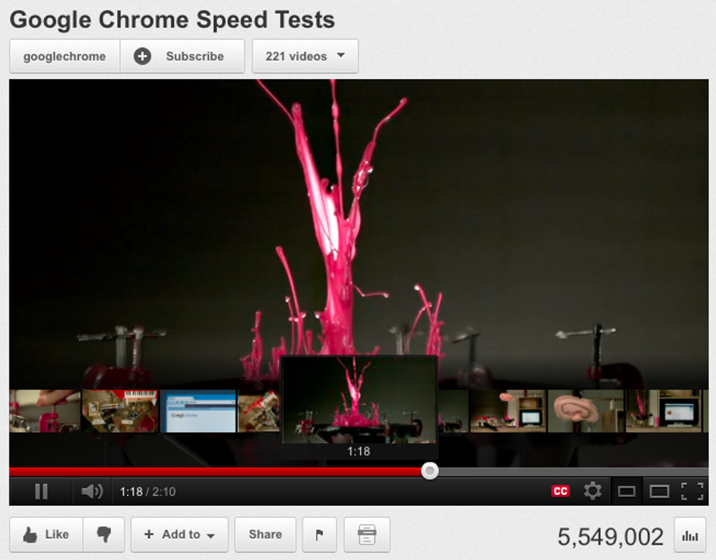
Task: Flag this video as inappropriate
Action: pyautogui.click(x=320, y=534)
